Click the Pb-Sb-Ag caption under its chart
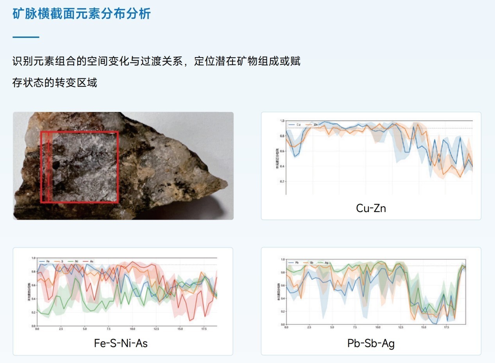 point(371,343)
